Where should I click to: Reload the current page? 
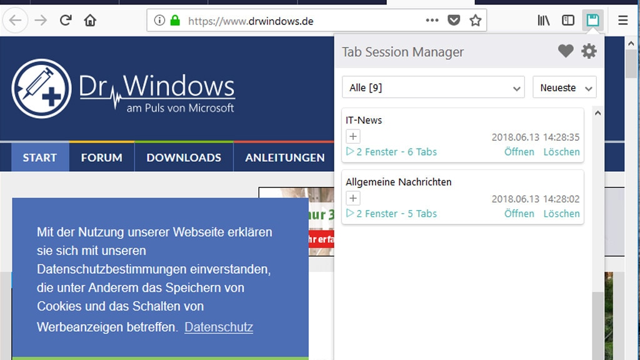66,21
